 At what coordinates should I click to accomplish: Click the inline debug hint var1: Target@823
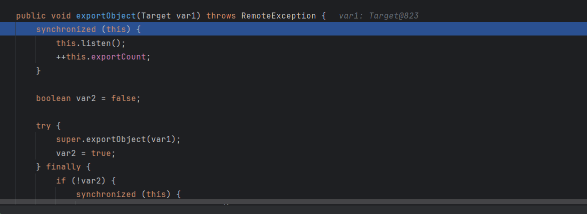pyautogui.click(x=378, y=15)
